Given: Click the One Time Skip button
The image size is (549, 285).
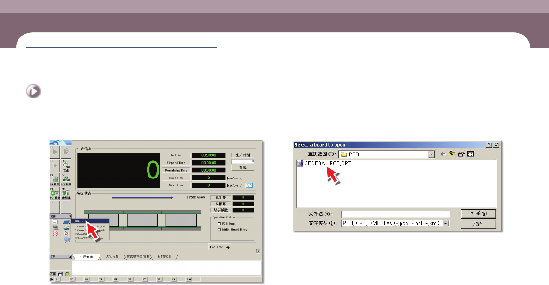Looking at the screenshot, I should (x=220, y=247).
